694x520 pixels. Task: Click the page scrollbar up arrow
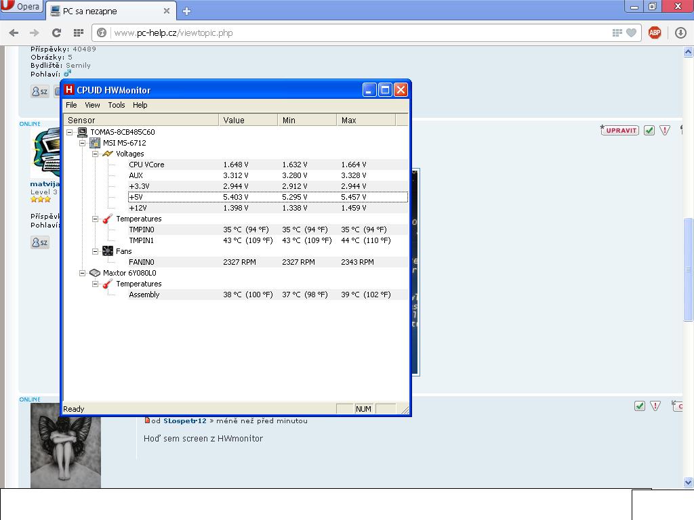(689, 52)
